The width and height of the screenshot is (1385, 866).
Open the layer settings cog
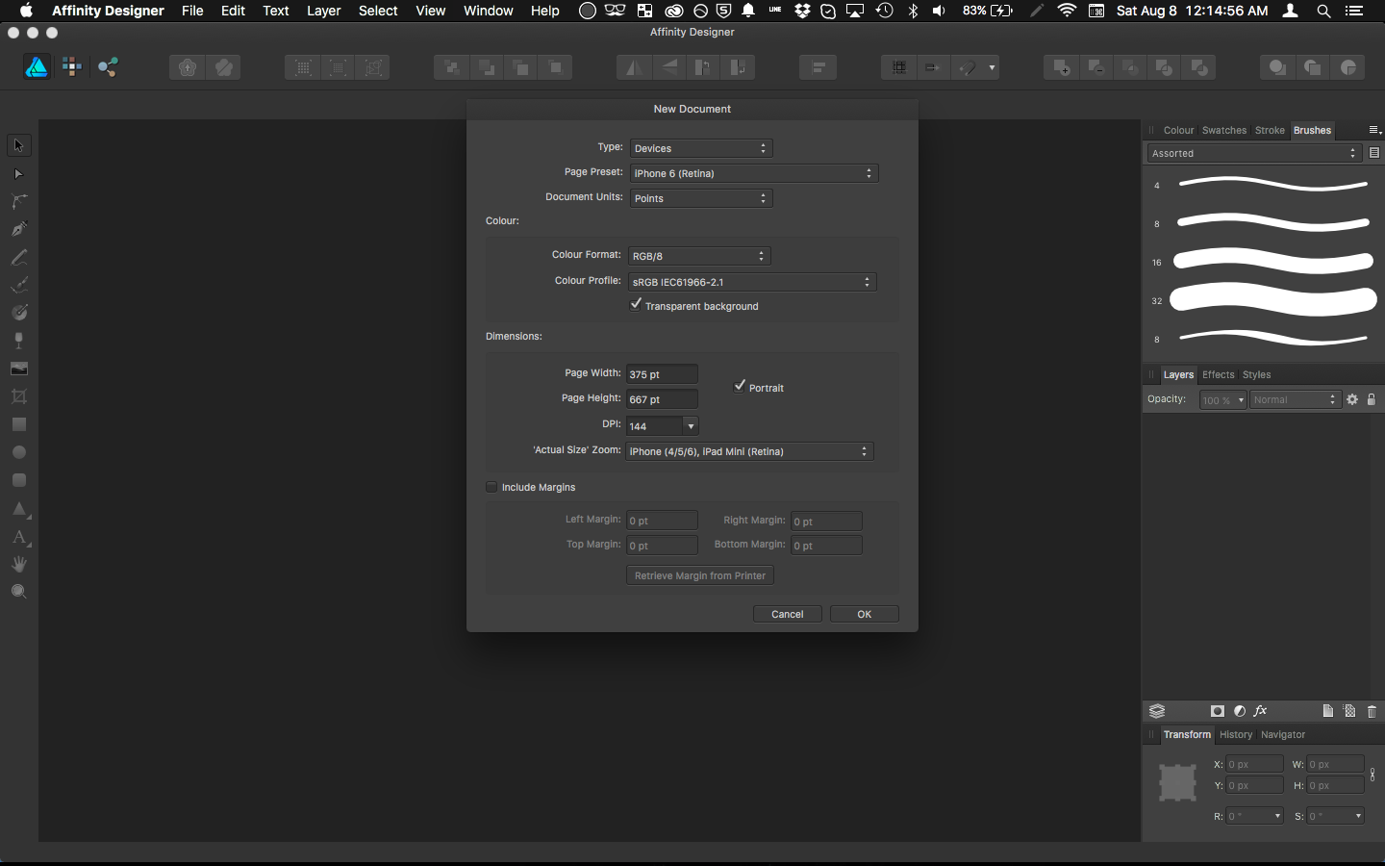[1352, 399]
